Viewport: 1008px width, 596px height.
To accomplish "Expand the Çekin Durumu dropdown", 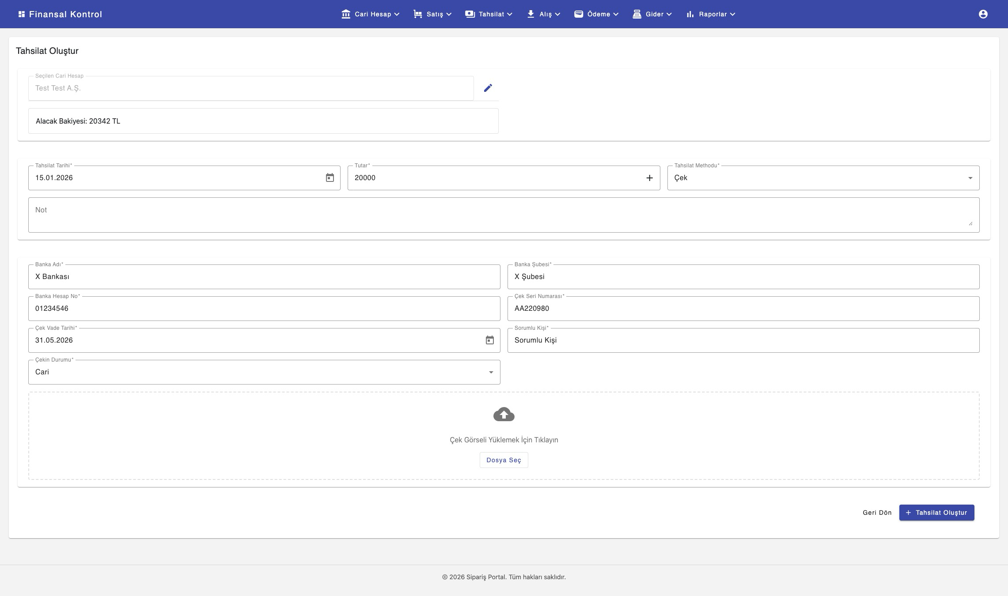I will (264, 372).
